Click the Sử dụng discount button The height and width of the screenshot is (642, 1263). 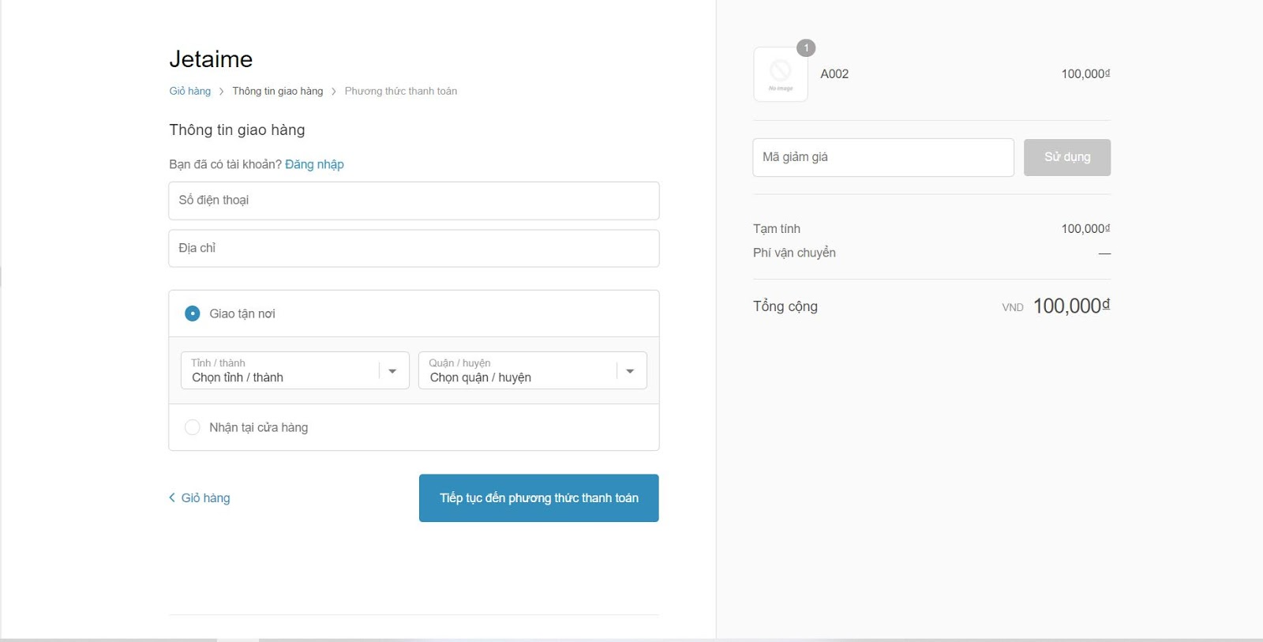[1067, 157]
